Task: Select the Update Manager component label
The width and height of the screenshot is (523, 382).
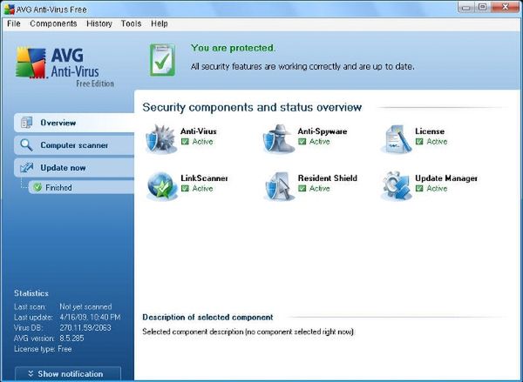Action: pos(446,178)
